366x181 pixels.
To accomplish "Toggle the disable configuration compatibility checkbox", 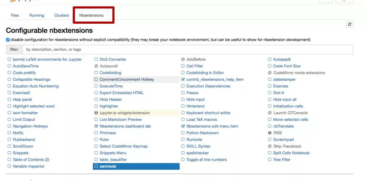I will pos(8,40).
